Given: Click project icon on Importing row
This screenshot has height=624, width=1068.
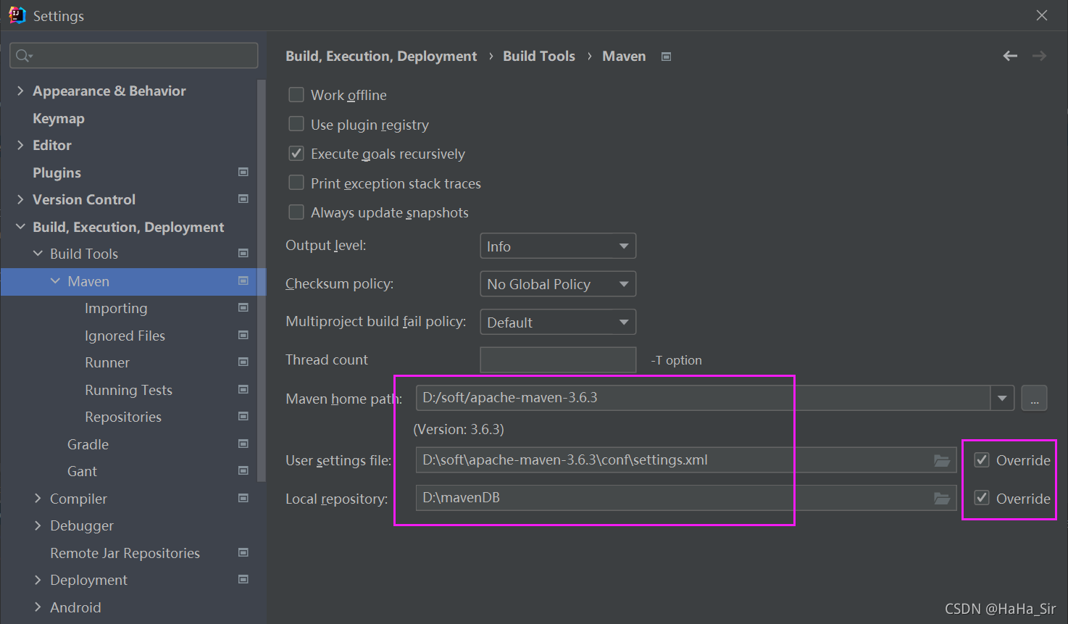Looking at the screenshot, I should pyautogui.click(x=243, y=307).
